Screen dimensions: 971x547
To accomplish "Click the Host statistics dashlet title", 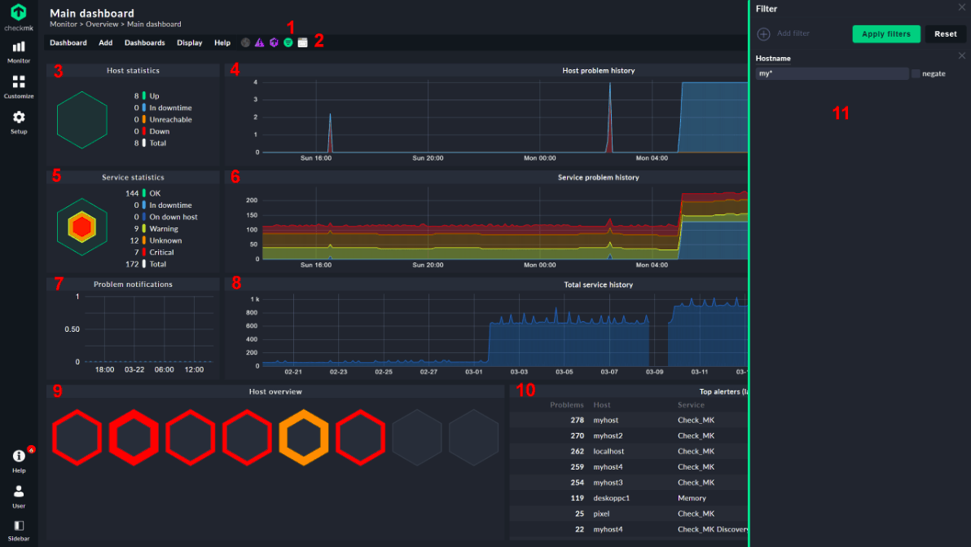I will [x=133, y=71].
